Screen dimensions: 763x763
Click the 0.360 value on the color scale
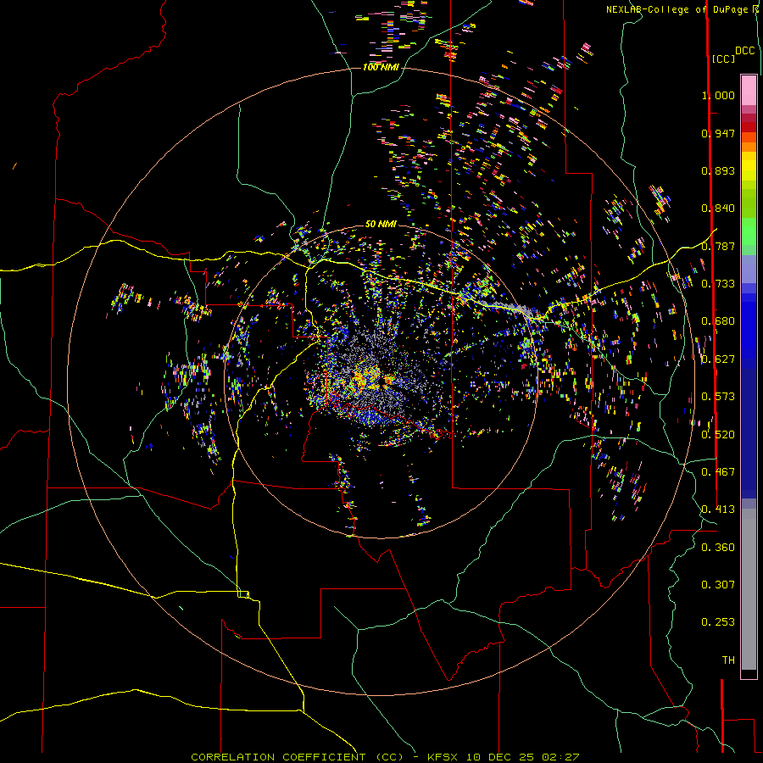(718, 548)
